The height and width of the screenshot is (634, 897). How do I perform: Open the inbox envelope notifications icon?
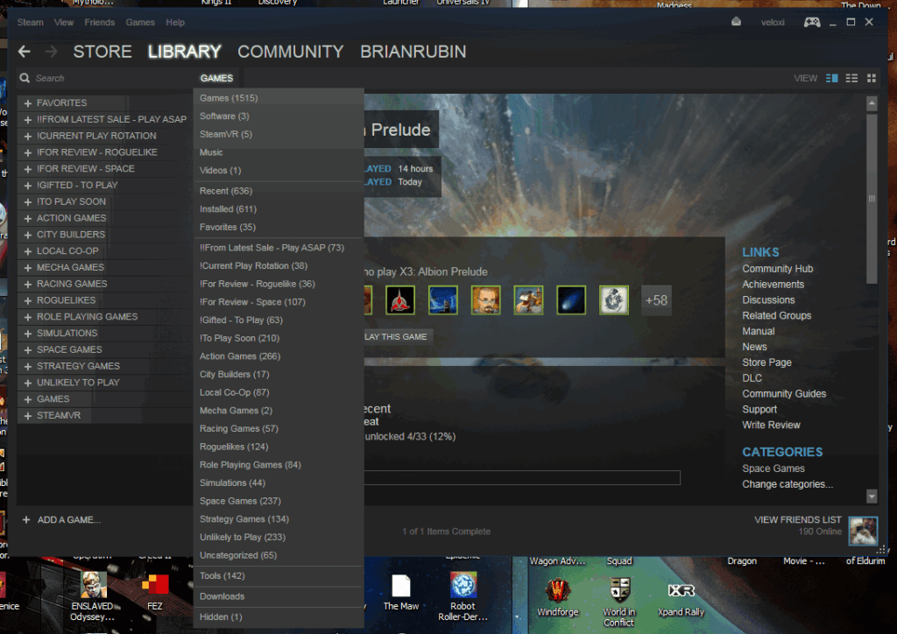[x=737, y=22]
